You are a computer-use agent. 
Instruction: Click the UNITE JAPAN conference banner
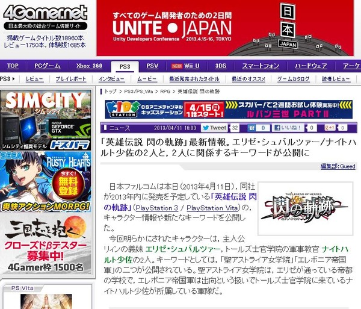coord(225,28)
